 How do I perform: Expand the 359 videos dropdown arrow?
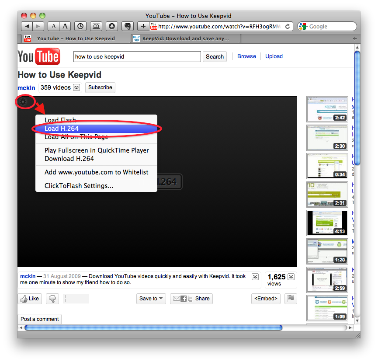tap(76, 87)
